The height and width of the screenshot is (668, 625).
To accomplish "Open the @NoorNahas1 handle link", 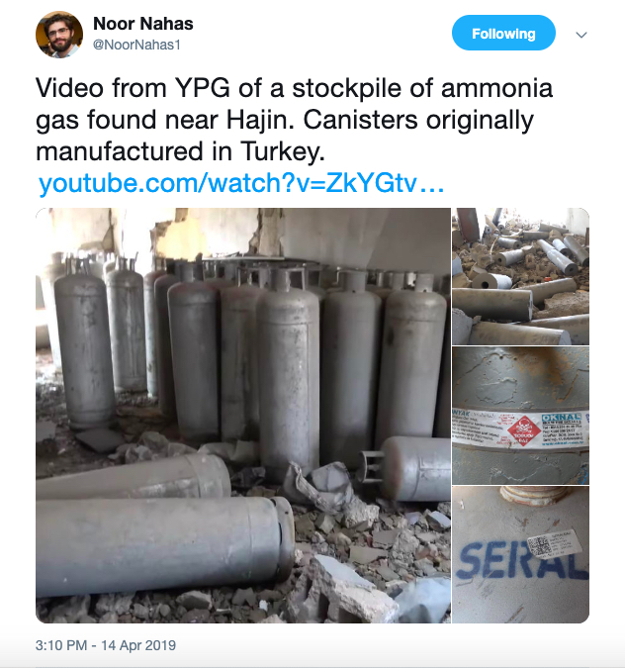I will [136, 45].
